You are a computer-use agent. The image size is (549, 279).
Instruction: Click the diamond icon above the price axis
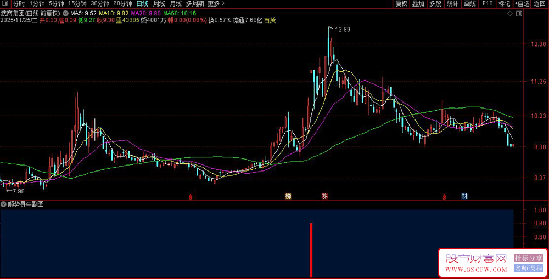510,13
